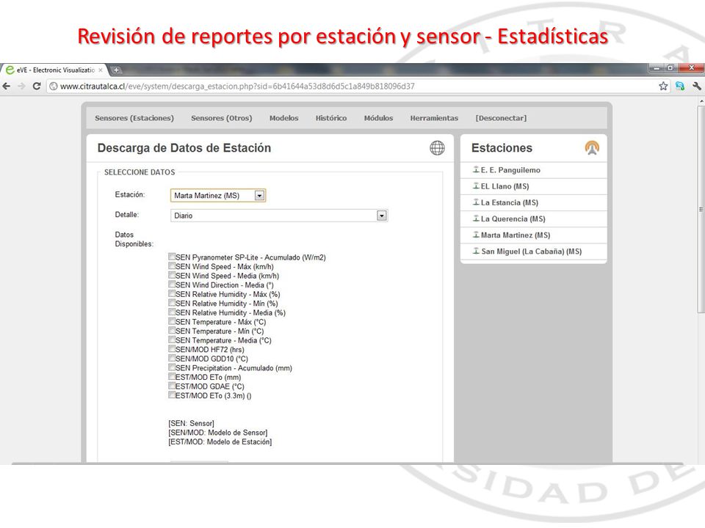This screenshot has height=528, width=705.
Task: Select SEN Relative Humidity - Media (%)
Action: click(x=172, y=312)
